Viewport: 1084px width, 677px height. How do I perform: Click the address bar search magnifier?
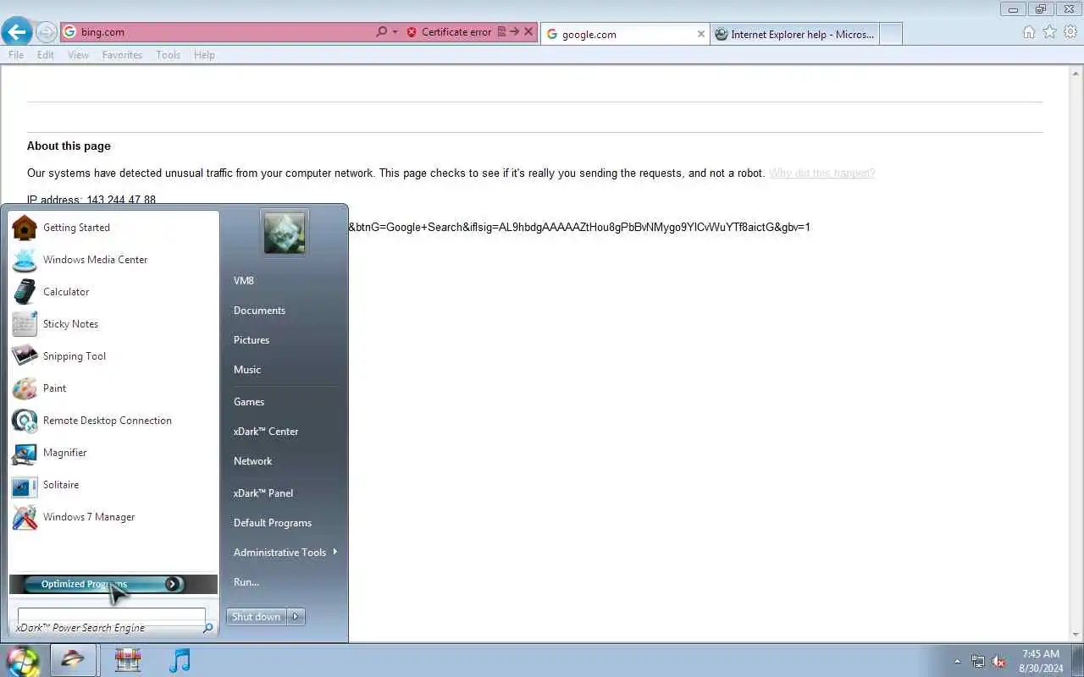click(x=381, y=32)
